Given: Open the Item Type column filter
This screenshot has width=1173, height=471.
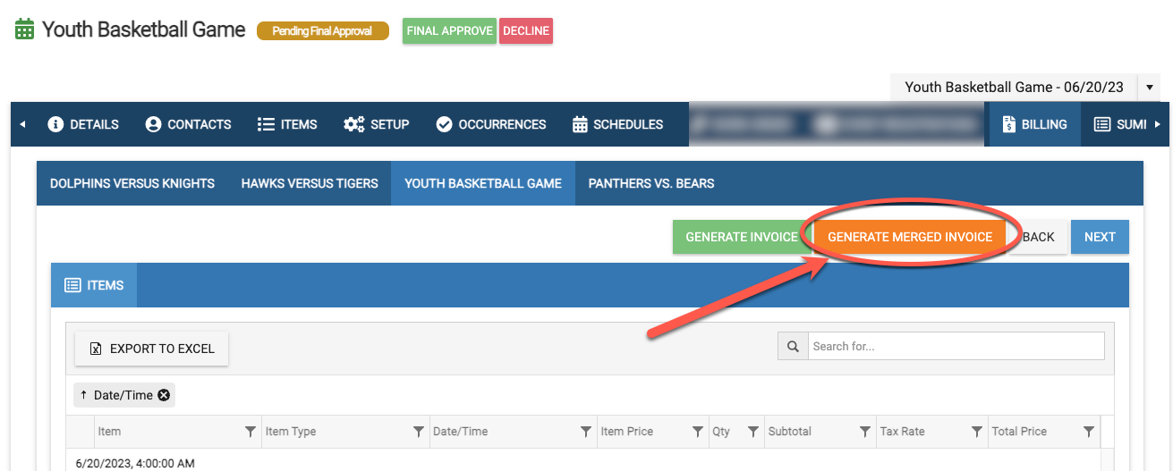Looking at the screenshot, I should click(x=418, y=432).
